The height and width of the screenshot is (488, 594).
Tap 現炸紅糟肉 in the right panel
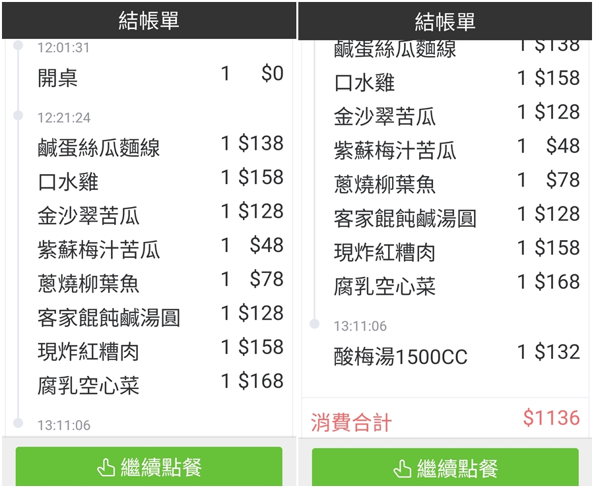coord(385,252)
